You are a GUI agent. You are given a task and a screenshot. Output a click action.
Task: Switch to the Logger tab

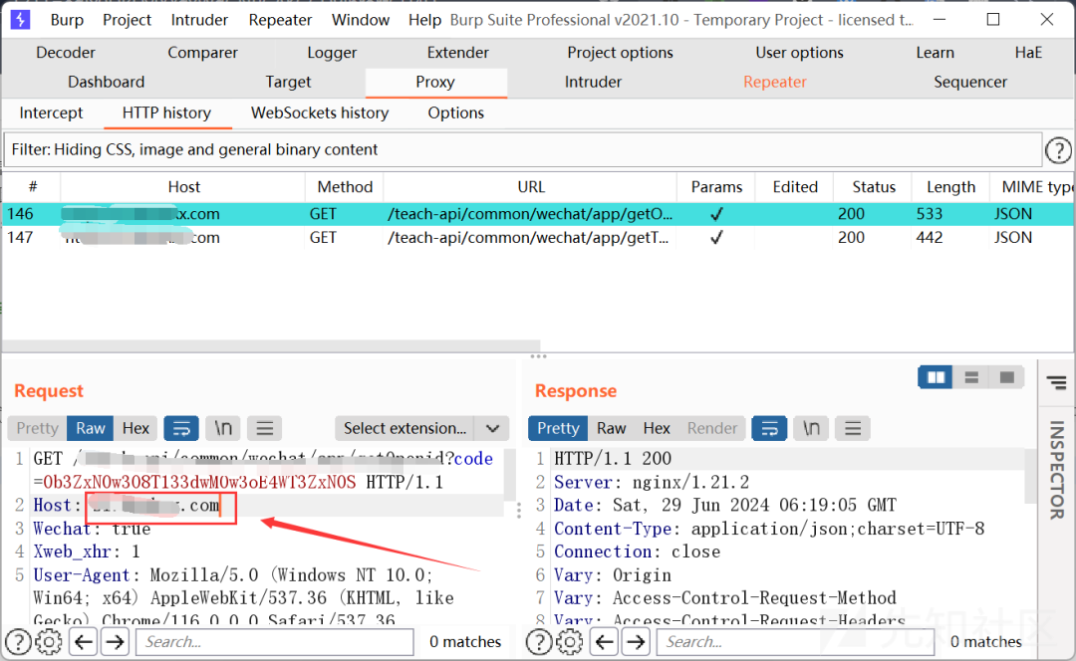point(332,53)
